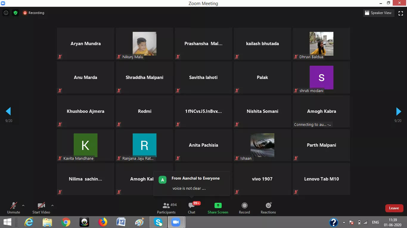Viewport: 407px width, 228px height.
Task: Open the meeting information icon
Action: pos(6,13)
